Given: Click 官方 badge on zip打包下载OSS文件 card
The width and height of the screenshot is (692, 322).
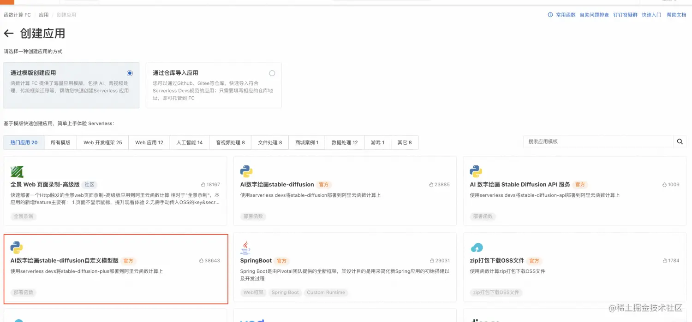Looking at the screenshot, I should (534, 261).
